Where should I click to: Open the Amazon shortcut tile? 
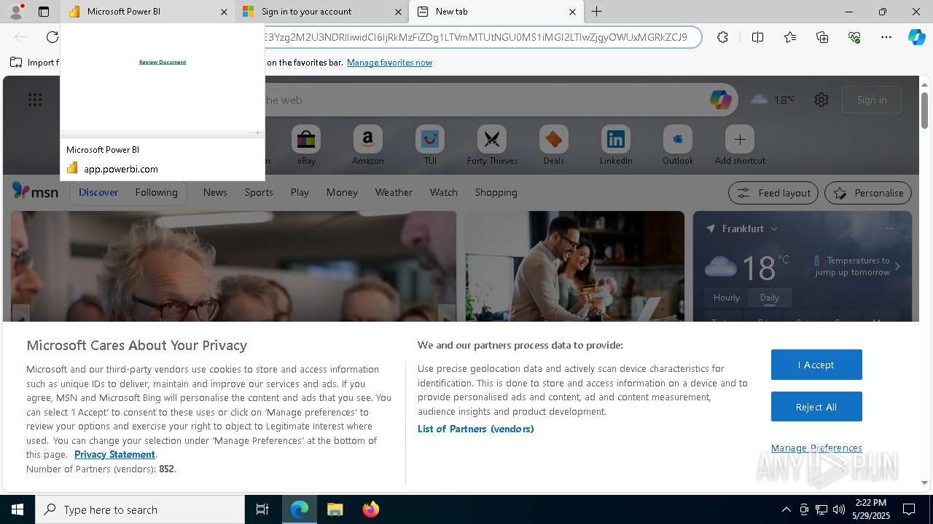click(367, 145)
